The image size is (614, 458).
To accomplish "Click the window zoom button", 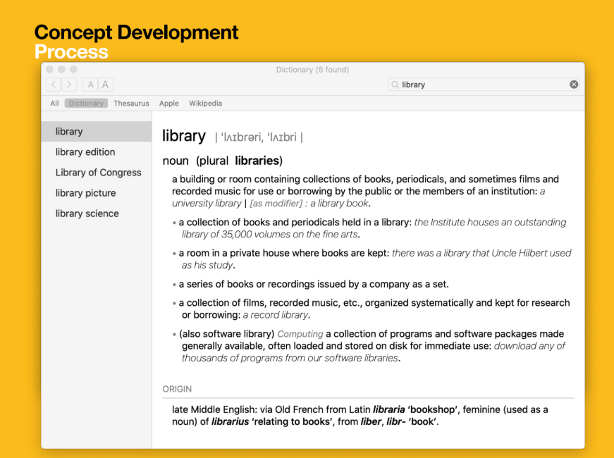I will click(x=74, y=70).
